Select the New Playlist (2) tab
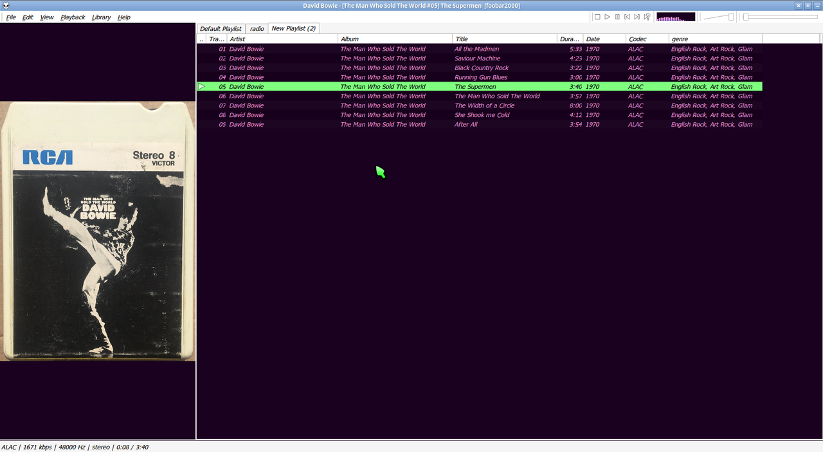 coord(293,28)
